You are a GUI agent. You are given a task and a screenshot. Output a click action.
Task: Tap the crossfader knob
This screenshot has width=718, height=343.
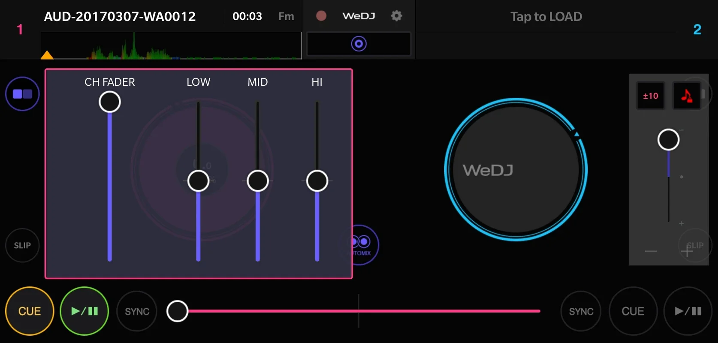coord(177,311)
